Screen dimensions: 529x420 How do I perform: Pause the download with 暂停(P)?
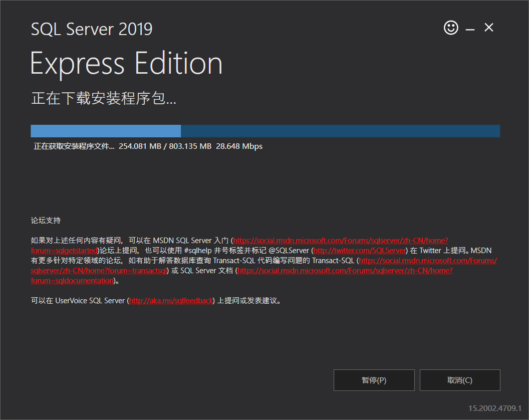(374, 380)
